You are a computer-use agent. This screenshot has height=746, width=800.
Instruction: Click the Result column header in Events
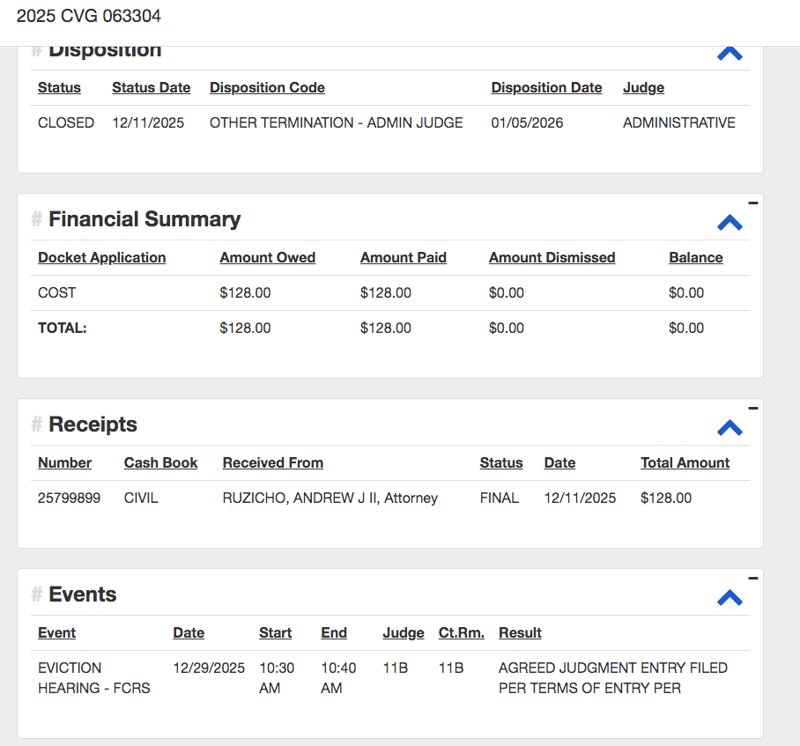(x=520, y=633)
